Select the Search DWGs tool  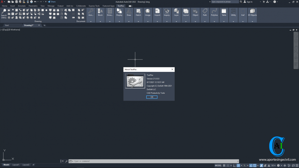point(4,13)
